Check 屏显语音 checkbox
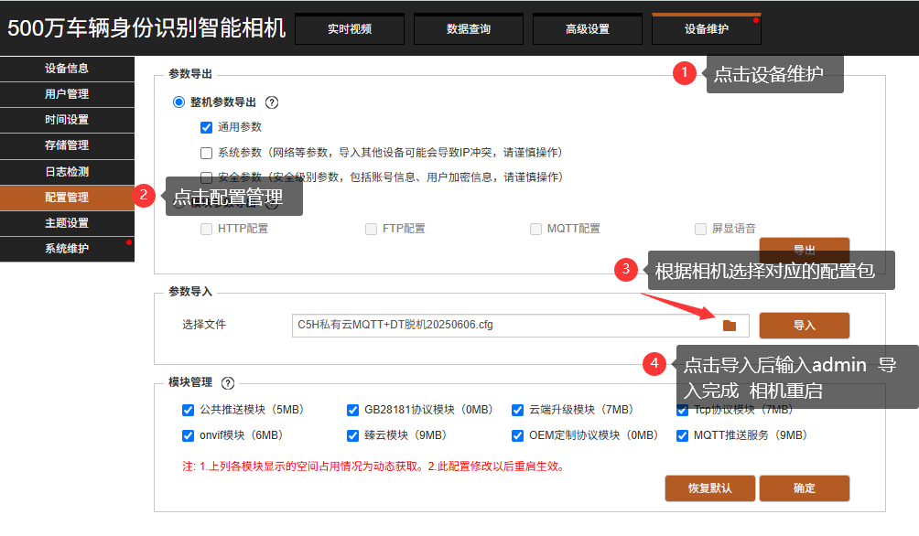The height and width of the screenshot is (536, 919). 700,229
